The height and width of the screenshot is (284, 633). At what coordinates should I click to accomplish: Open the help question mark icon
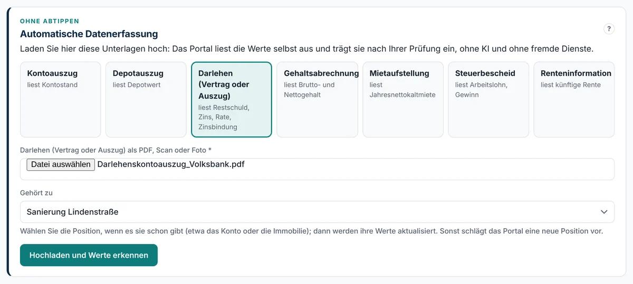[x=609, y=29]
